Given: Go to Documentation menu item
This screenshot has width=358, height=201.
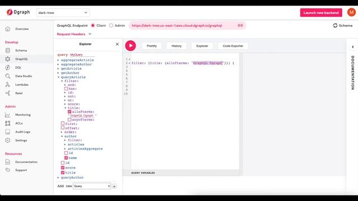Looking at the screenshot, I should [x=26, y=162].
